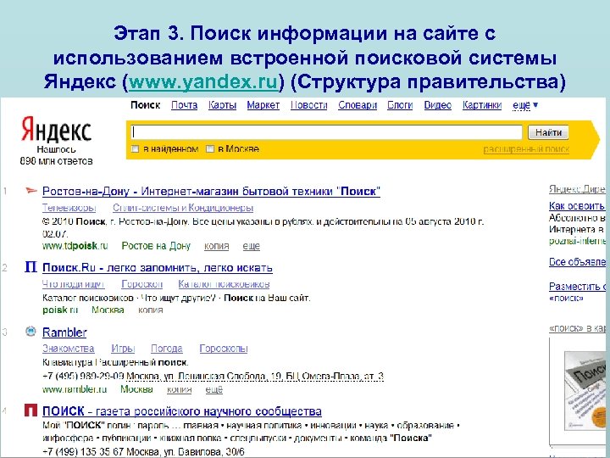Open the Гороскоп sublink under Поиск.Ru
610x458 pixels.
pyautogui.click(x=142, y=284)
